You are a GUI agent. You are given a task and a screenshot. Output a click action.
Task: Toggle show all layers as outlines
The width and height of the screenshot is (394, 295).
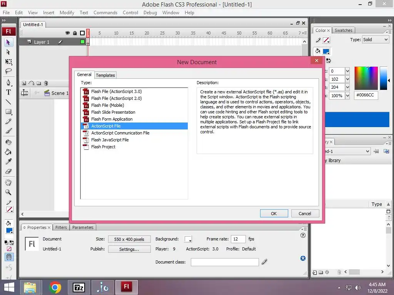pos(82,33)
